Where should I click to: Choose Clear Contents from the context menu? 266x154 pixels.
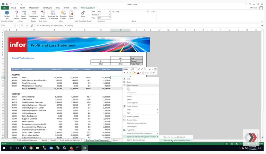[141, 103]
